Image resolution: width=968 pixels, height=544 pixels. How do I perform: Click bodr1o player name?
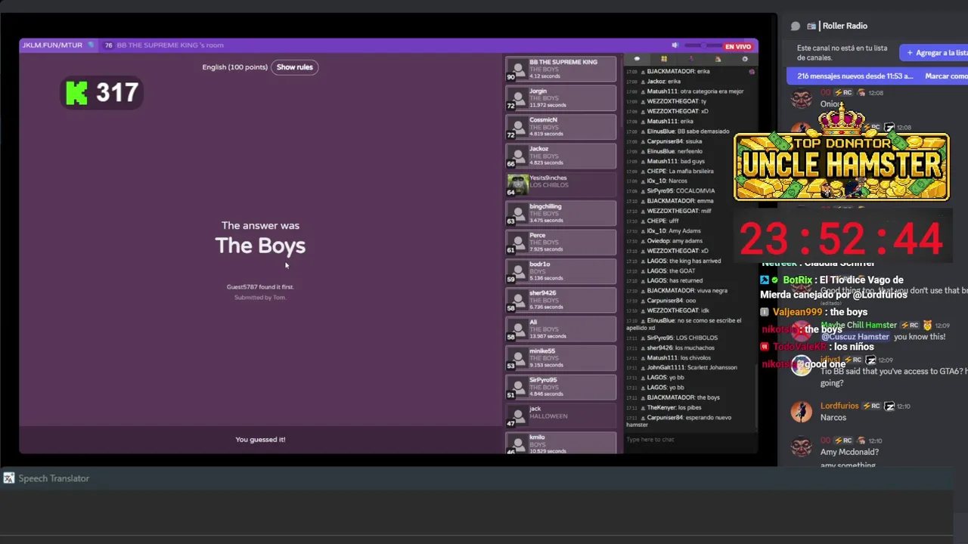click(539, 264)
